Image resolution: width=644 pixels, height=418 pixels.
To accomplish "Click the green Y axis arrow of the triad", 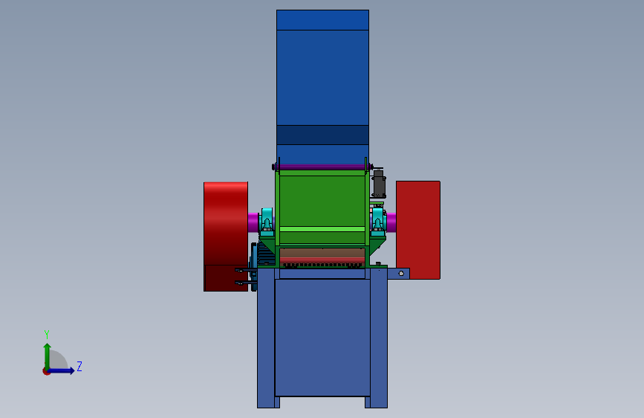I will point(48,356).
